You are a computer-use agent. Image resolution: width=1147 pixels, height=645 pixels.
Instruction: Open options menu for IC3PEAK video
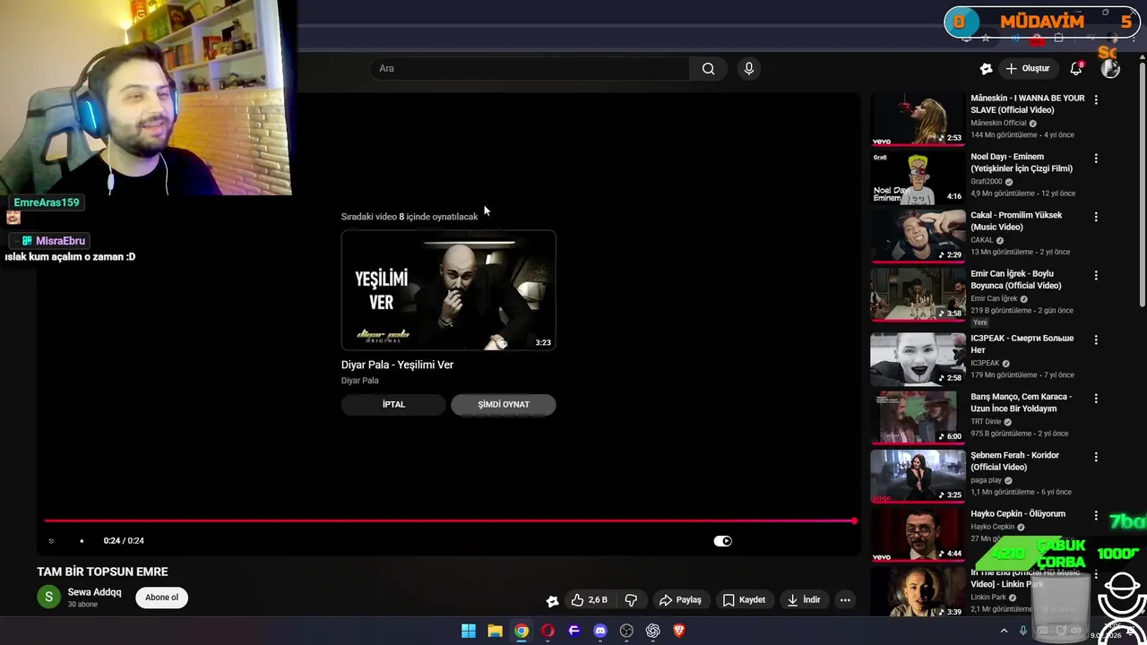tap(1096, 340)
